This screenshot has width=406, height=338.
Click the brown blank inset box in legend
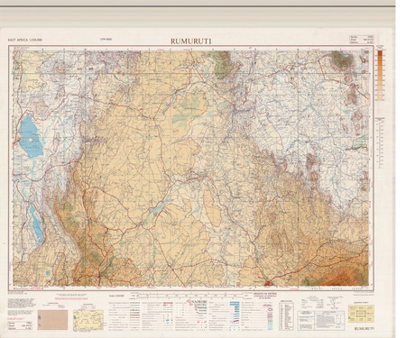(52, 320)
